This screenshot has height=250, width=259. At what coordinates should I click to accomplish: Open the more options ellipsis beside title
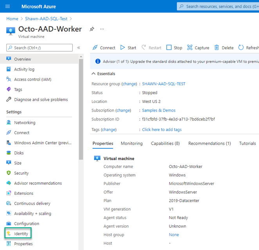[102, 29]
